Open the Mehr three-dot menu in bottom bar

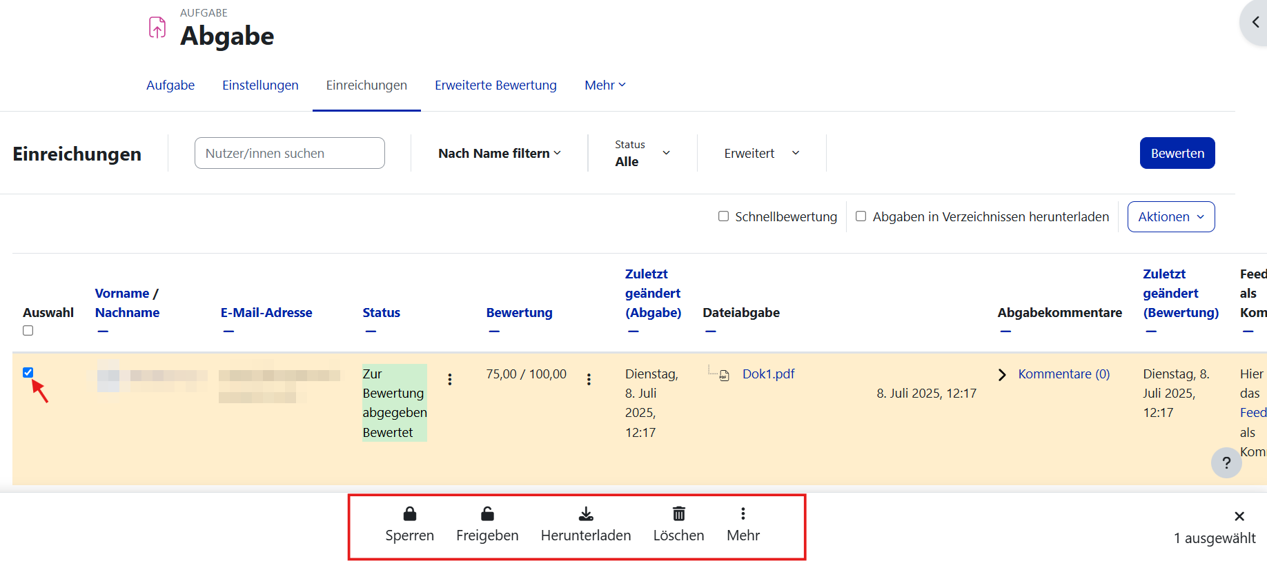(743, 514)
